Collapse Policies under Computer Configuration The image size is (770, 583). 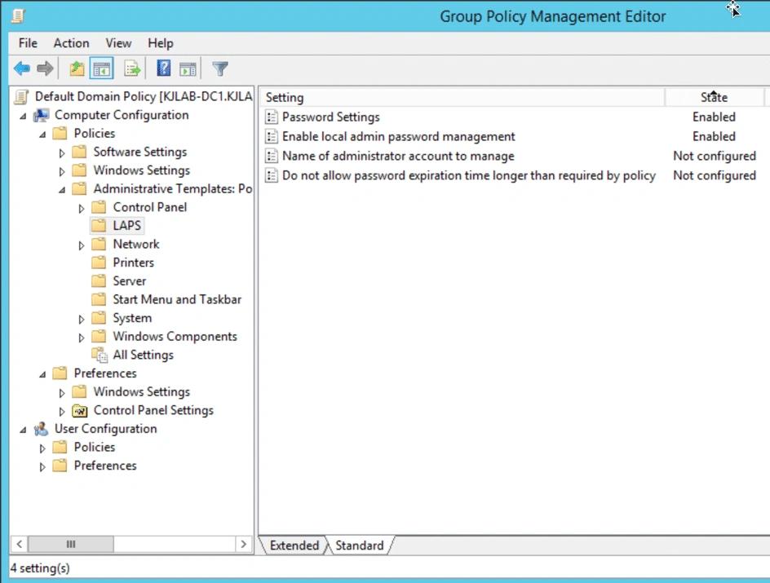click(42, 135)
